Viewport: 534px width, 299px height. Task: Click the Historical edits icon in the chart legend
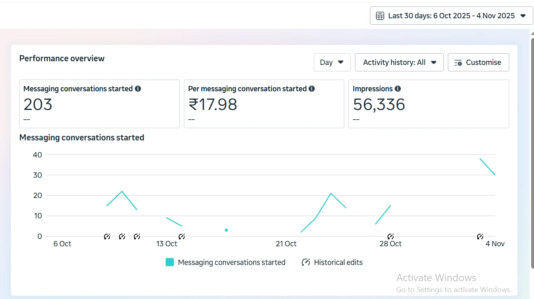pyautogui.click(x=305, y=262)
